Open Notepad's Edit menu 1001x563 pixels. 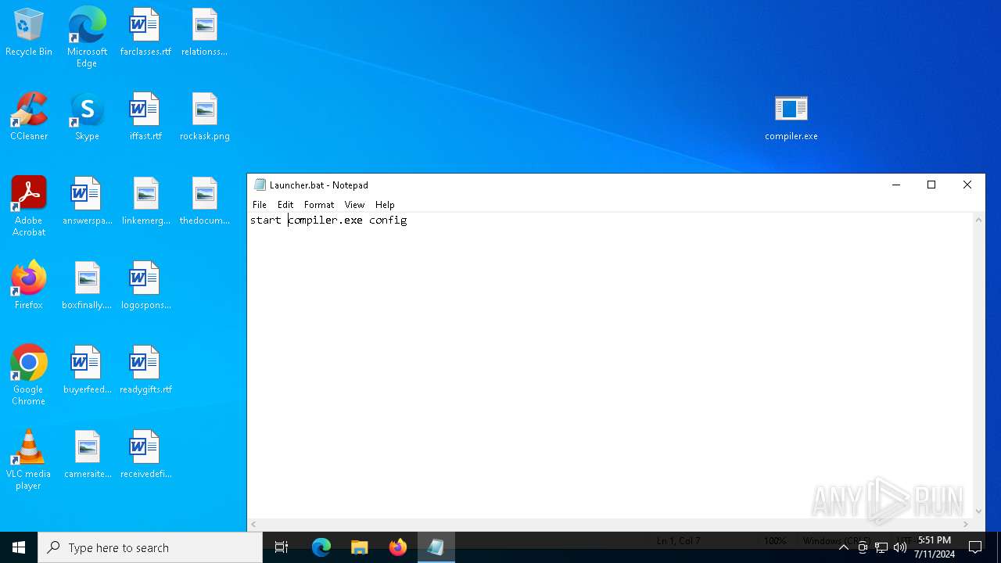(285, 205)
